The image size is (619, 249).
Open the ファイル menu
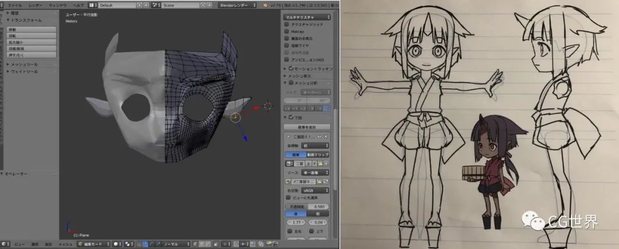click(14, 5)
